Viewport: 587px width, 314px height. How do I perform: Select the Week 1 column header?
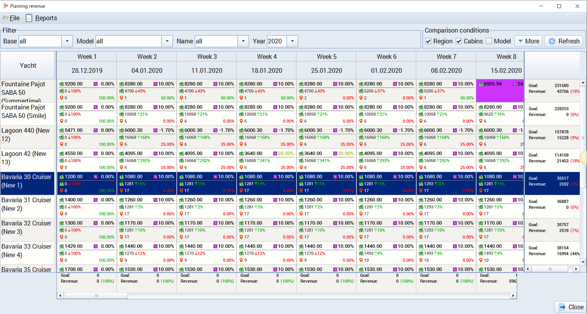pyautogui.click(x=87, y=57)
